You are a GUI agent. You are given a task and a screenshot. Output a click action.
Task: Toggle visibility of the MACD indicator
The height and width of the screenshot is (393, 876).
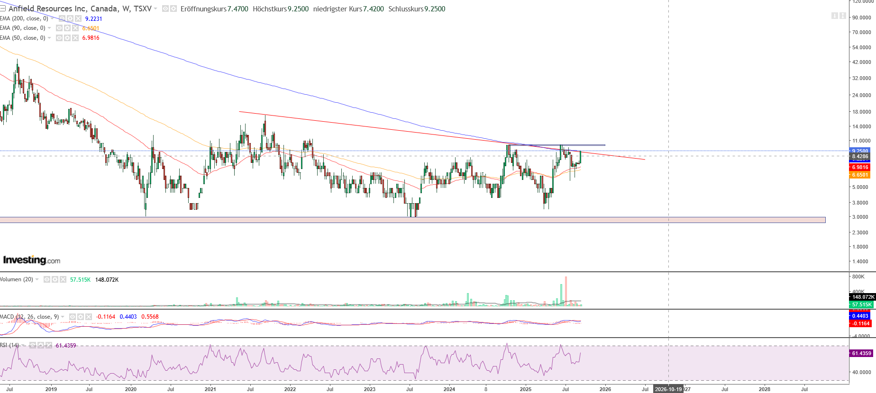[x=73, y=317]
